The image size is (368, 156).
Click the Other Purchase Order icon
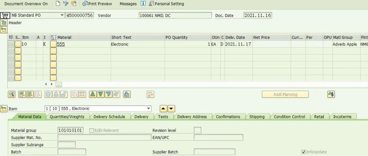tap(74, 3)
